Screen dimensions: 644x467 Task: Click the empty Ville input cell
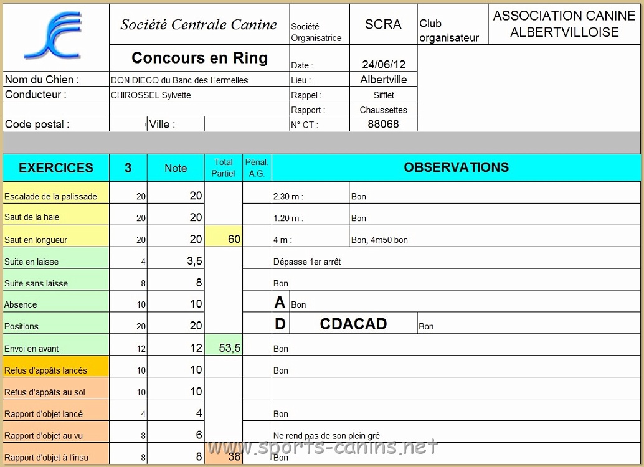247,124
